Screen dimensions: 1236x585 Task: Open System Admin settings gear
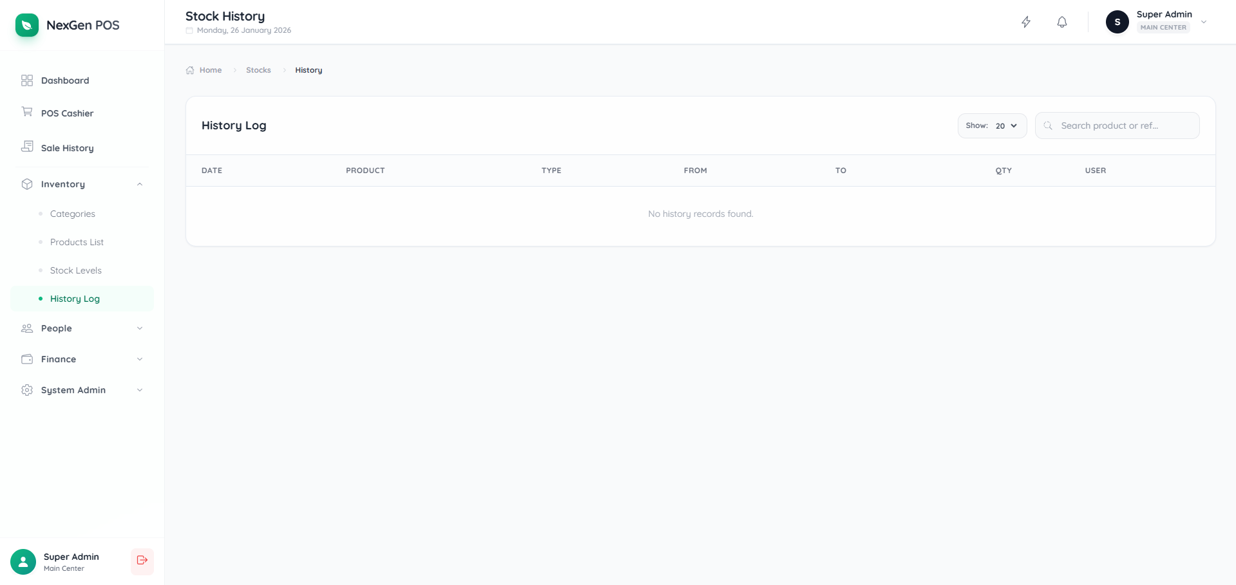[26, 389]
